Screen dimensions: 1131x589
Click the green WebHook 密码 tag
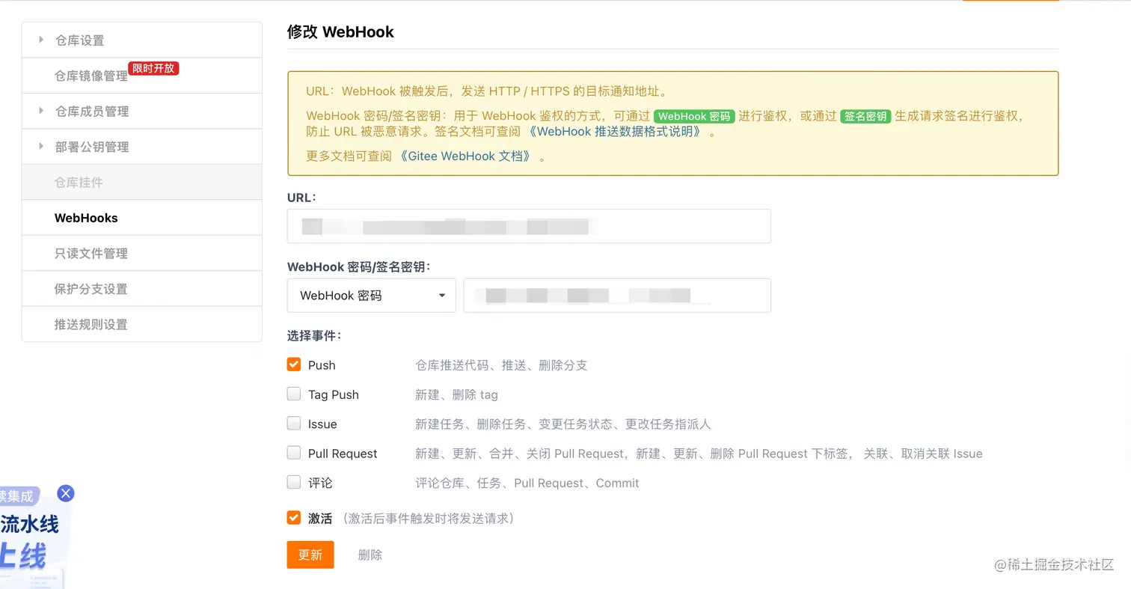pos(694,117)
